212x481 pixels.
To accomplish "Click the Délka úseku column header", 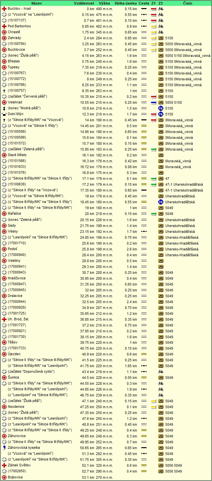I will click(125, 3).
